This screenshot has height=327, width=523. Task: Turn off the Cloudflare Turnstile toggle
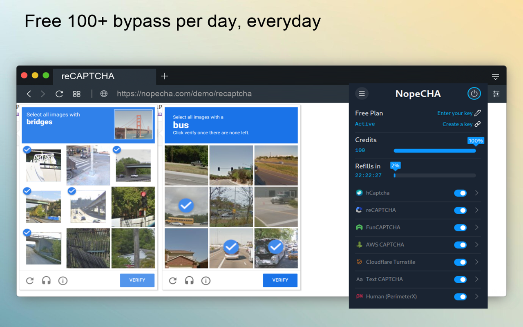[x=460, y=262]
